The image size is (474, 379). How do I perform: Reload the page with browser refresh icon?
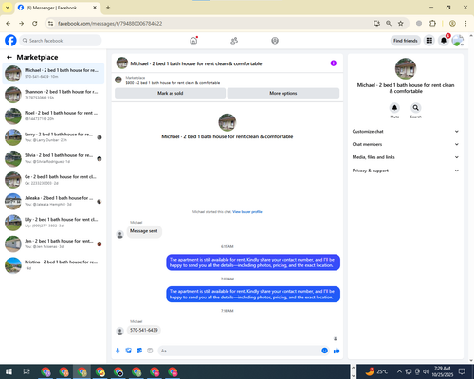[35, 24]
